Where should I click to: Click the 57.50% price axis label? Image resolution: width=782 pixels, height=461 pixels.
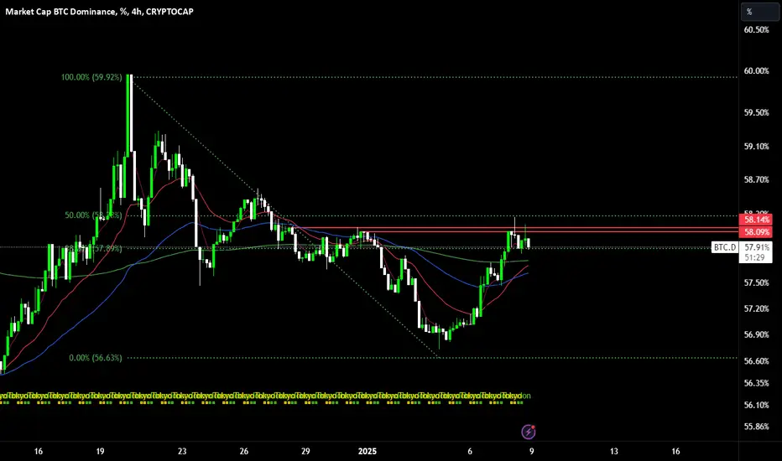(756, 283)
